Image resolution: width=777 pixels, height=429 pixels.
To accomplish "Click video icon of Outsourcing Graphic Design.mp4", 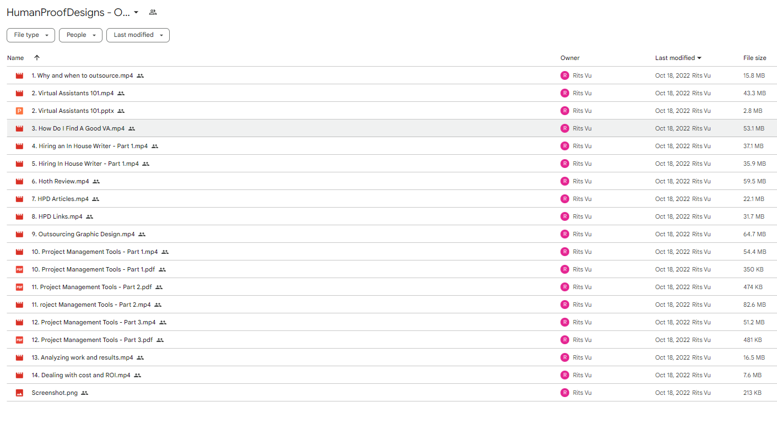I will tap(19, 234).
